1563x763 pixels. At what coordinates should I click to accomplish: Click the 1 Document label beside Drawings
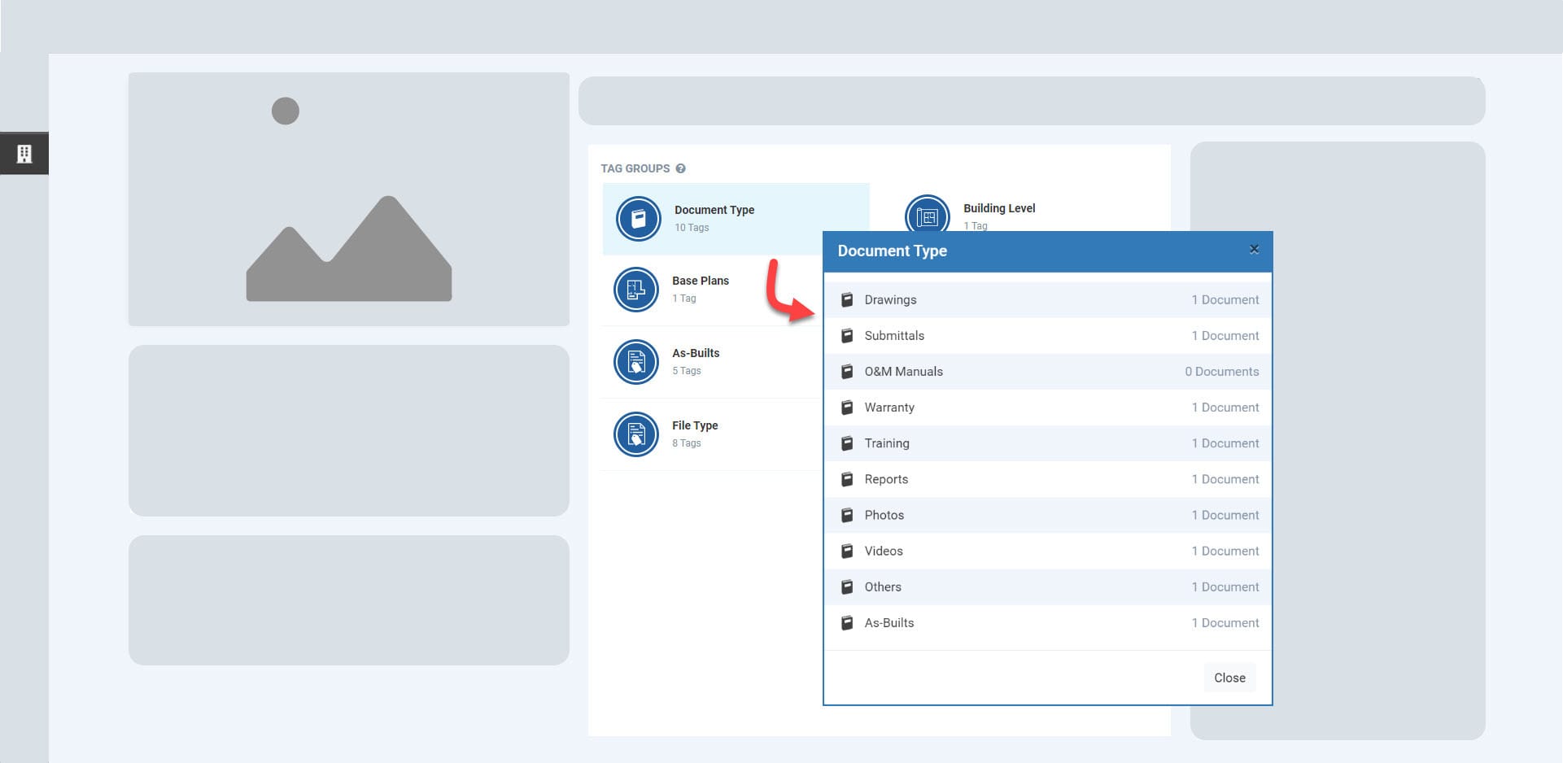click(x=1225, y=299)
